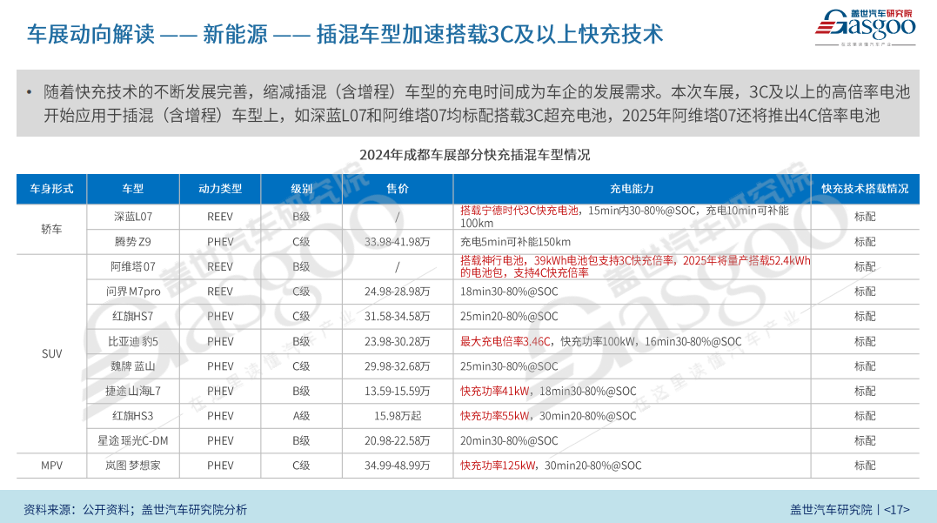Click the 星途瑶光C-DM model name

click(x=132, y=440)
